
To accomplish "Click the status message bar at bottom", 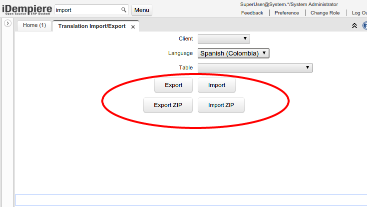I will point(191,200).
